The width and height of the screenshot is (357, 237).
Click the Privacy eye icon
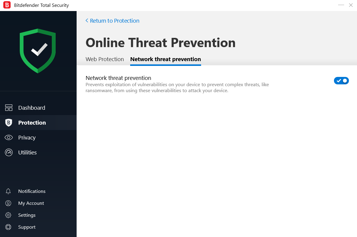click(x=9, y=137)
